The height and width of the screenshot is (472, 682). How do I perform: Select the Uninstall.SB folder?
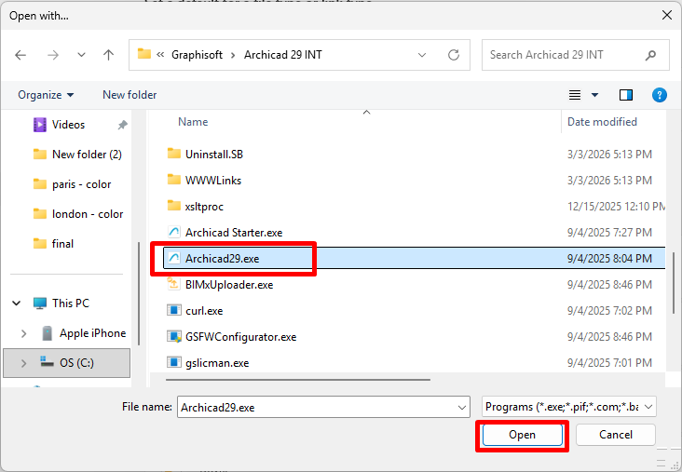tap(214, 155)
